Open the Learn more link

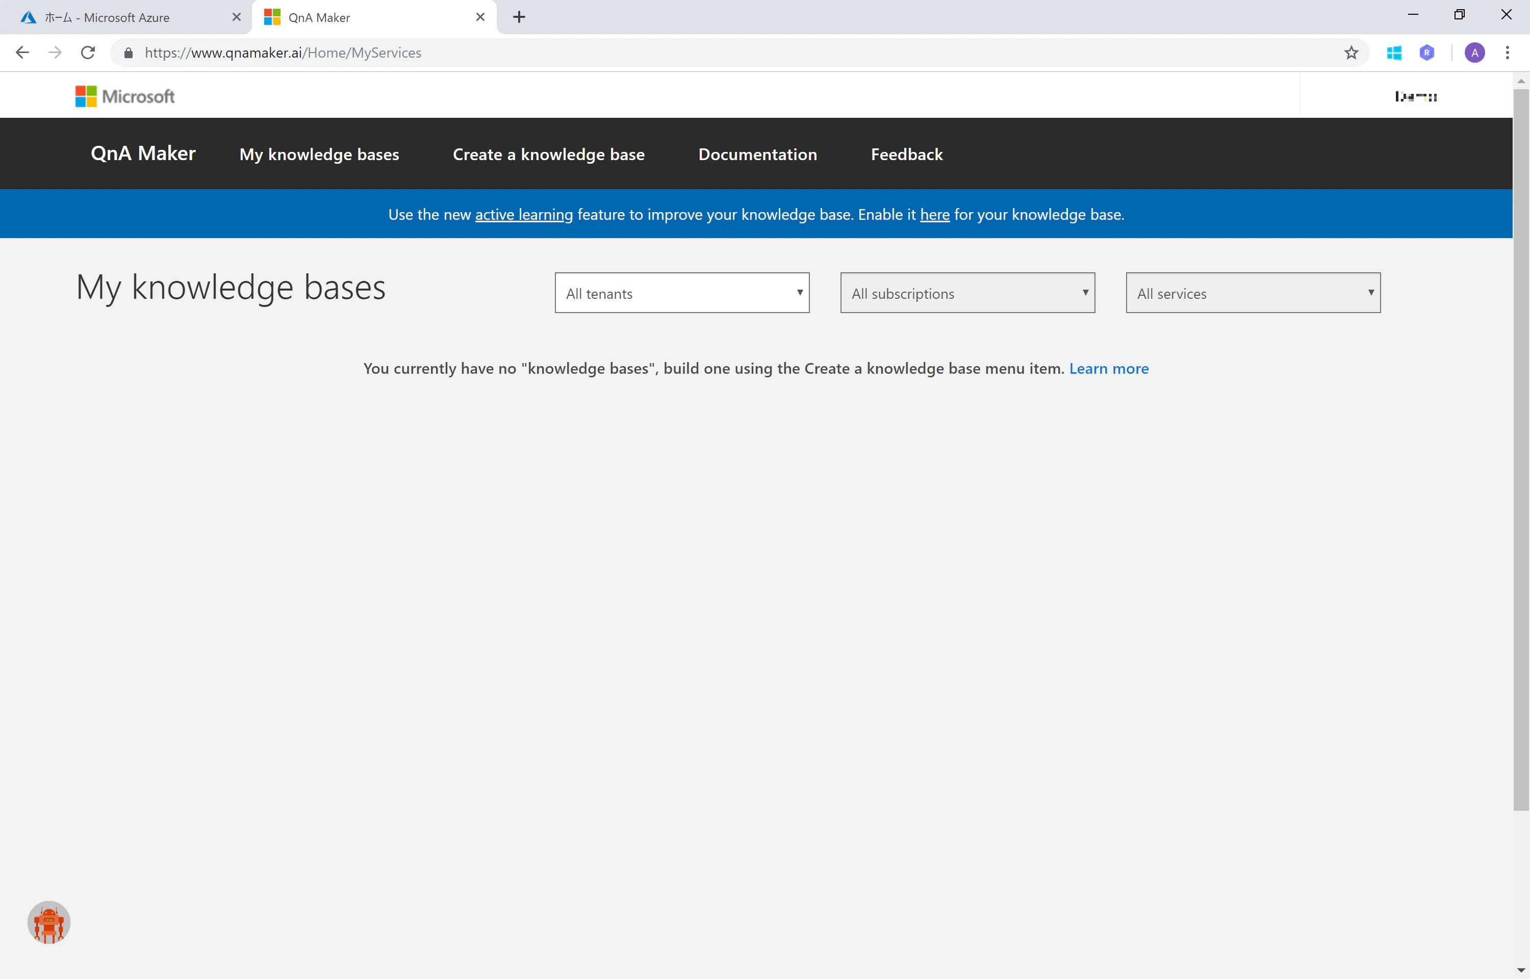(x=1109, y=368)
